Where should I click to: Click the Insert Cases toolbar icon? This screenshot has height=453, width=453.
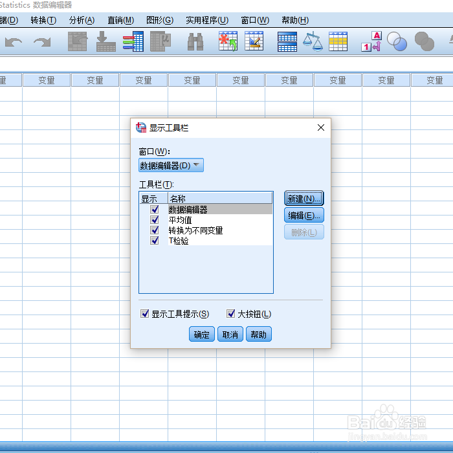(x=228, y=41)
